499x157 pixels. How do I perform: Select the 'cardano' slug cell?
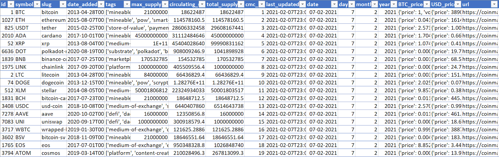[53, 36]
